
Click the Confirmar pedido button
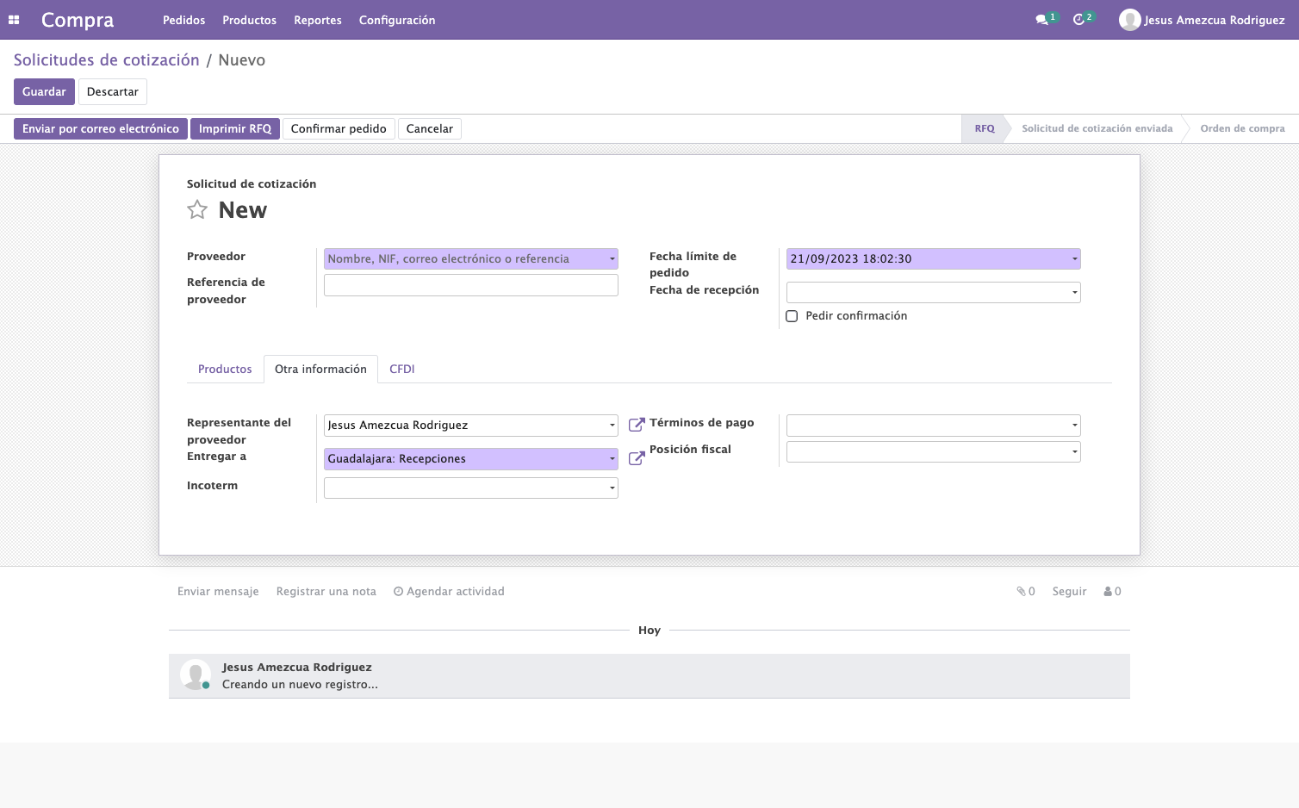pyautogui.click(x=339, y=128)
